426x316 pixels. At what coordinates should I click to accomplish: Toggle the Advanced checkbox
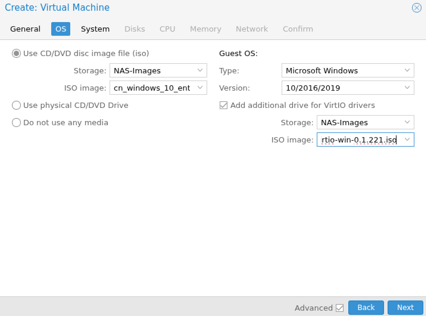tap(340, 308)
